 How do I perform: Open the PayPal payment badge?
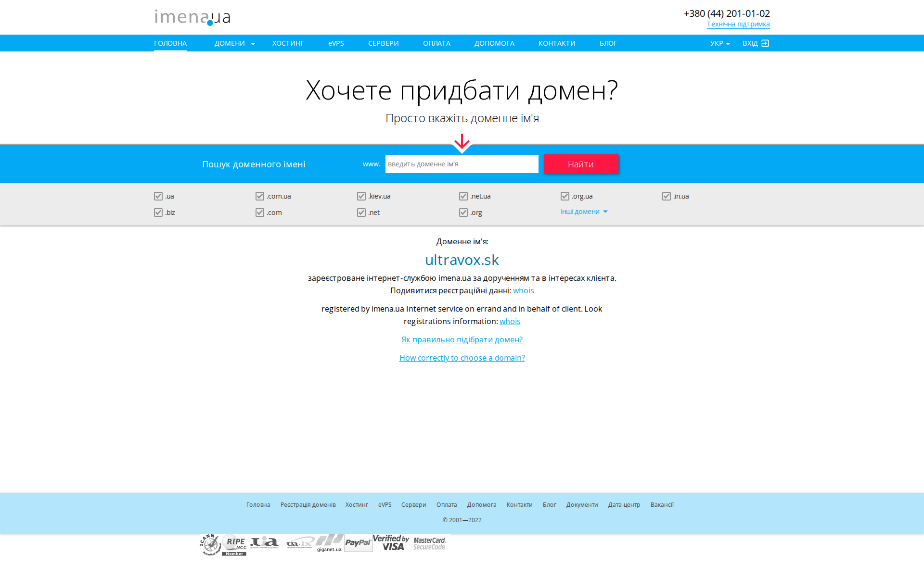click(359, 542)
